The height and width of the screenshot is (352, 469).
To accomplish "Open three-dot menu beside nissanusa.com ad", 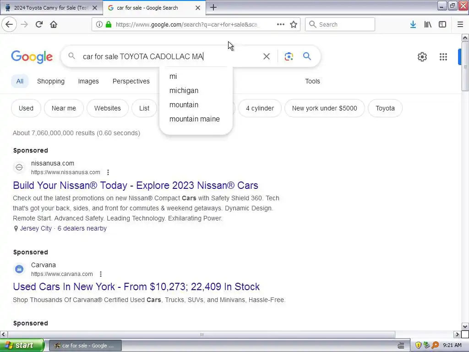I will [x=108, y=172].
